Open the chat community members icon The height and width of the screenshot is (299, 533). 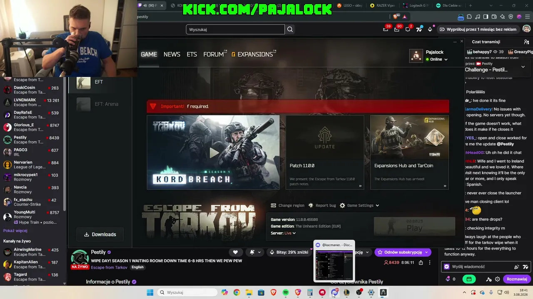527,42
